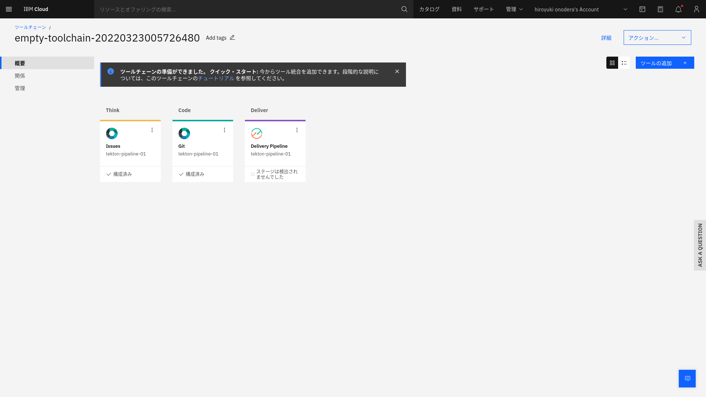Open the チュートリアル link
706x397 pixels.
(215, 78)
